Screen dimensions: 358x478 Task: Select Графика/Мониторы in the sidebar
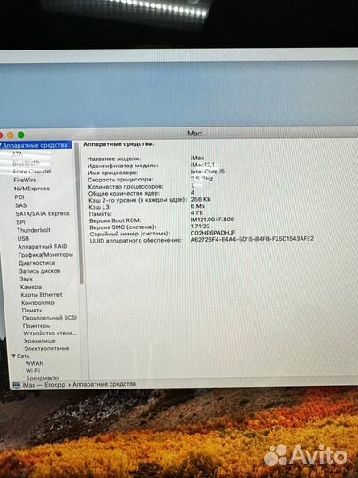46,255
